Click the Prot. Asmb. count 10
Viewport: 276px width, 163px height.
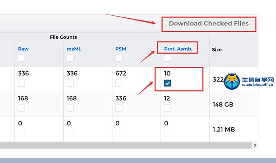click(x=167, y=73)
